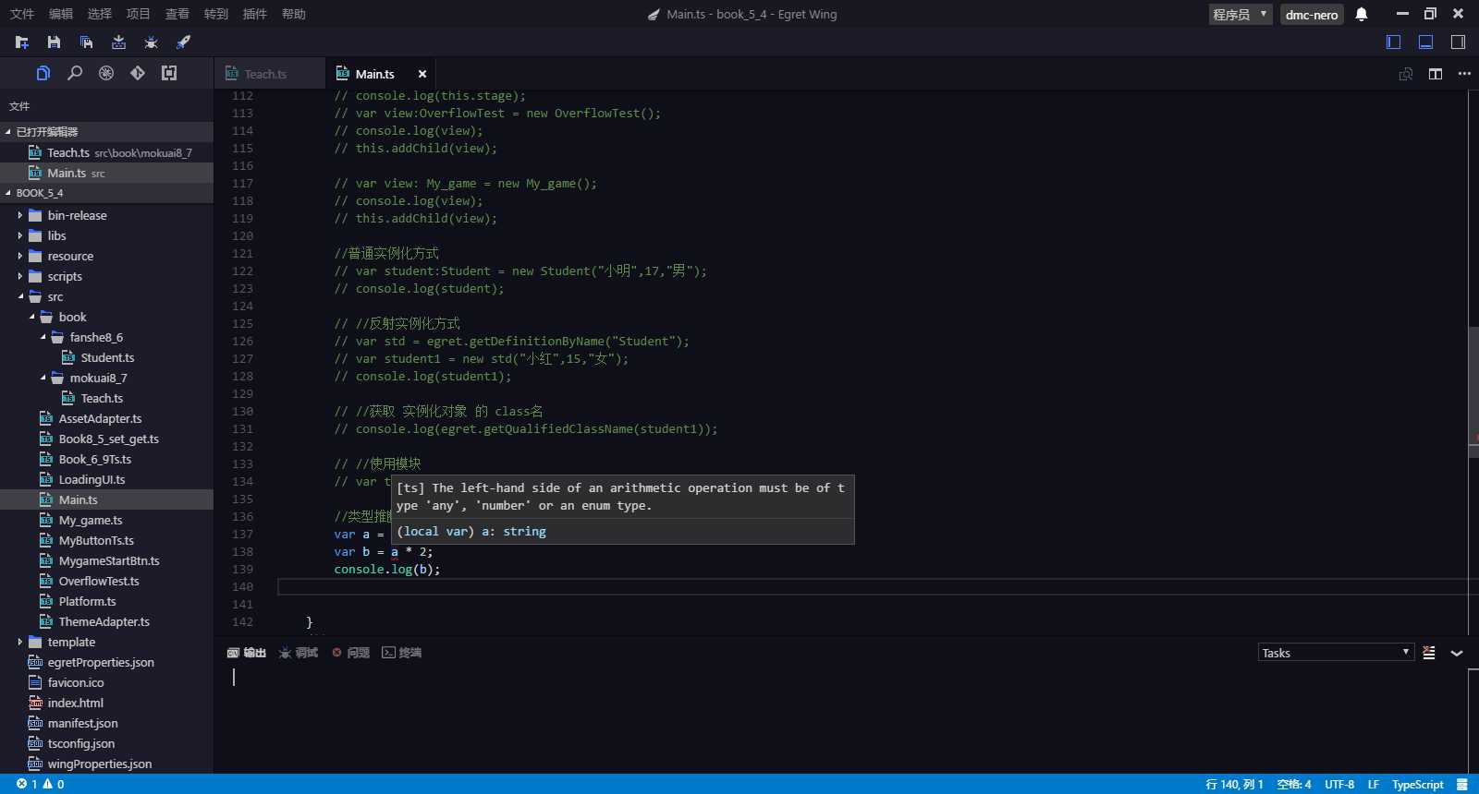Open the 文件 menu

click(22, 14)
